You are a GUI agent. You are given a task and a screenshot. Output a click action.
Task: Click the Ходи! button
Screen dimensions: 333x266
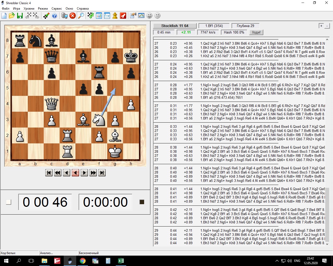(256, 32)
